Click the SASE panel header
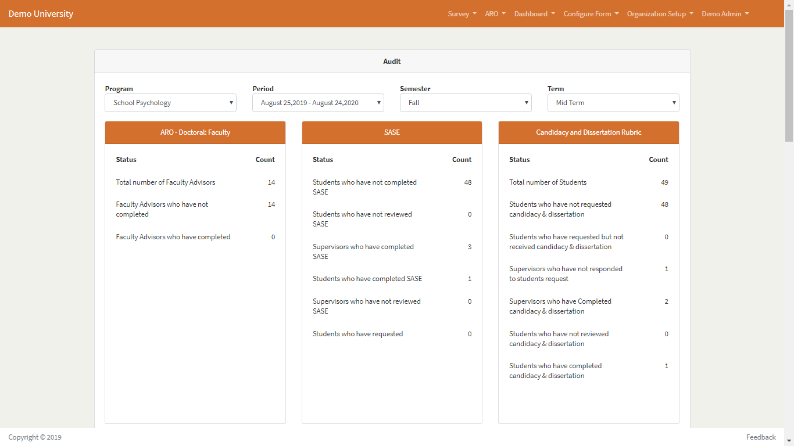The width and height of the screenshot is (794, 446). (x=391, y=132)
